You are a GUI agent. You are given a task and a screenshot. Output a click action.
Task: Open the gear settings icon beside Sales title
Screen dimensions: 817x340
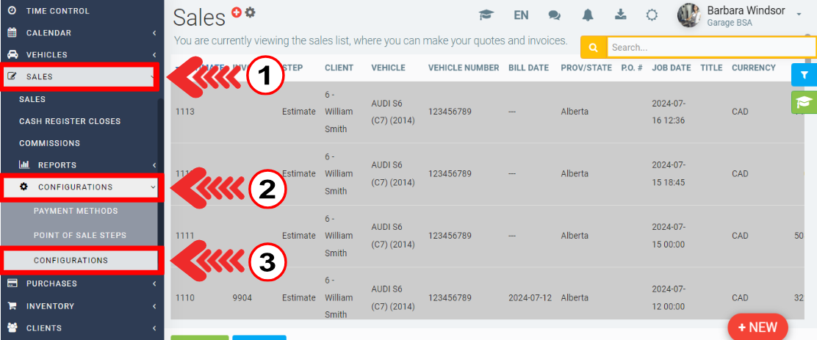coord(250,12)
